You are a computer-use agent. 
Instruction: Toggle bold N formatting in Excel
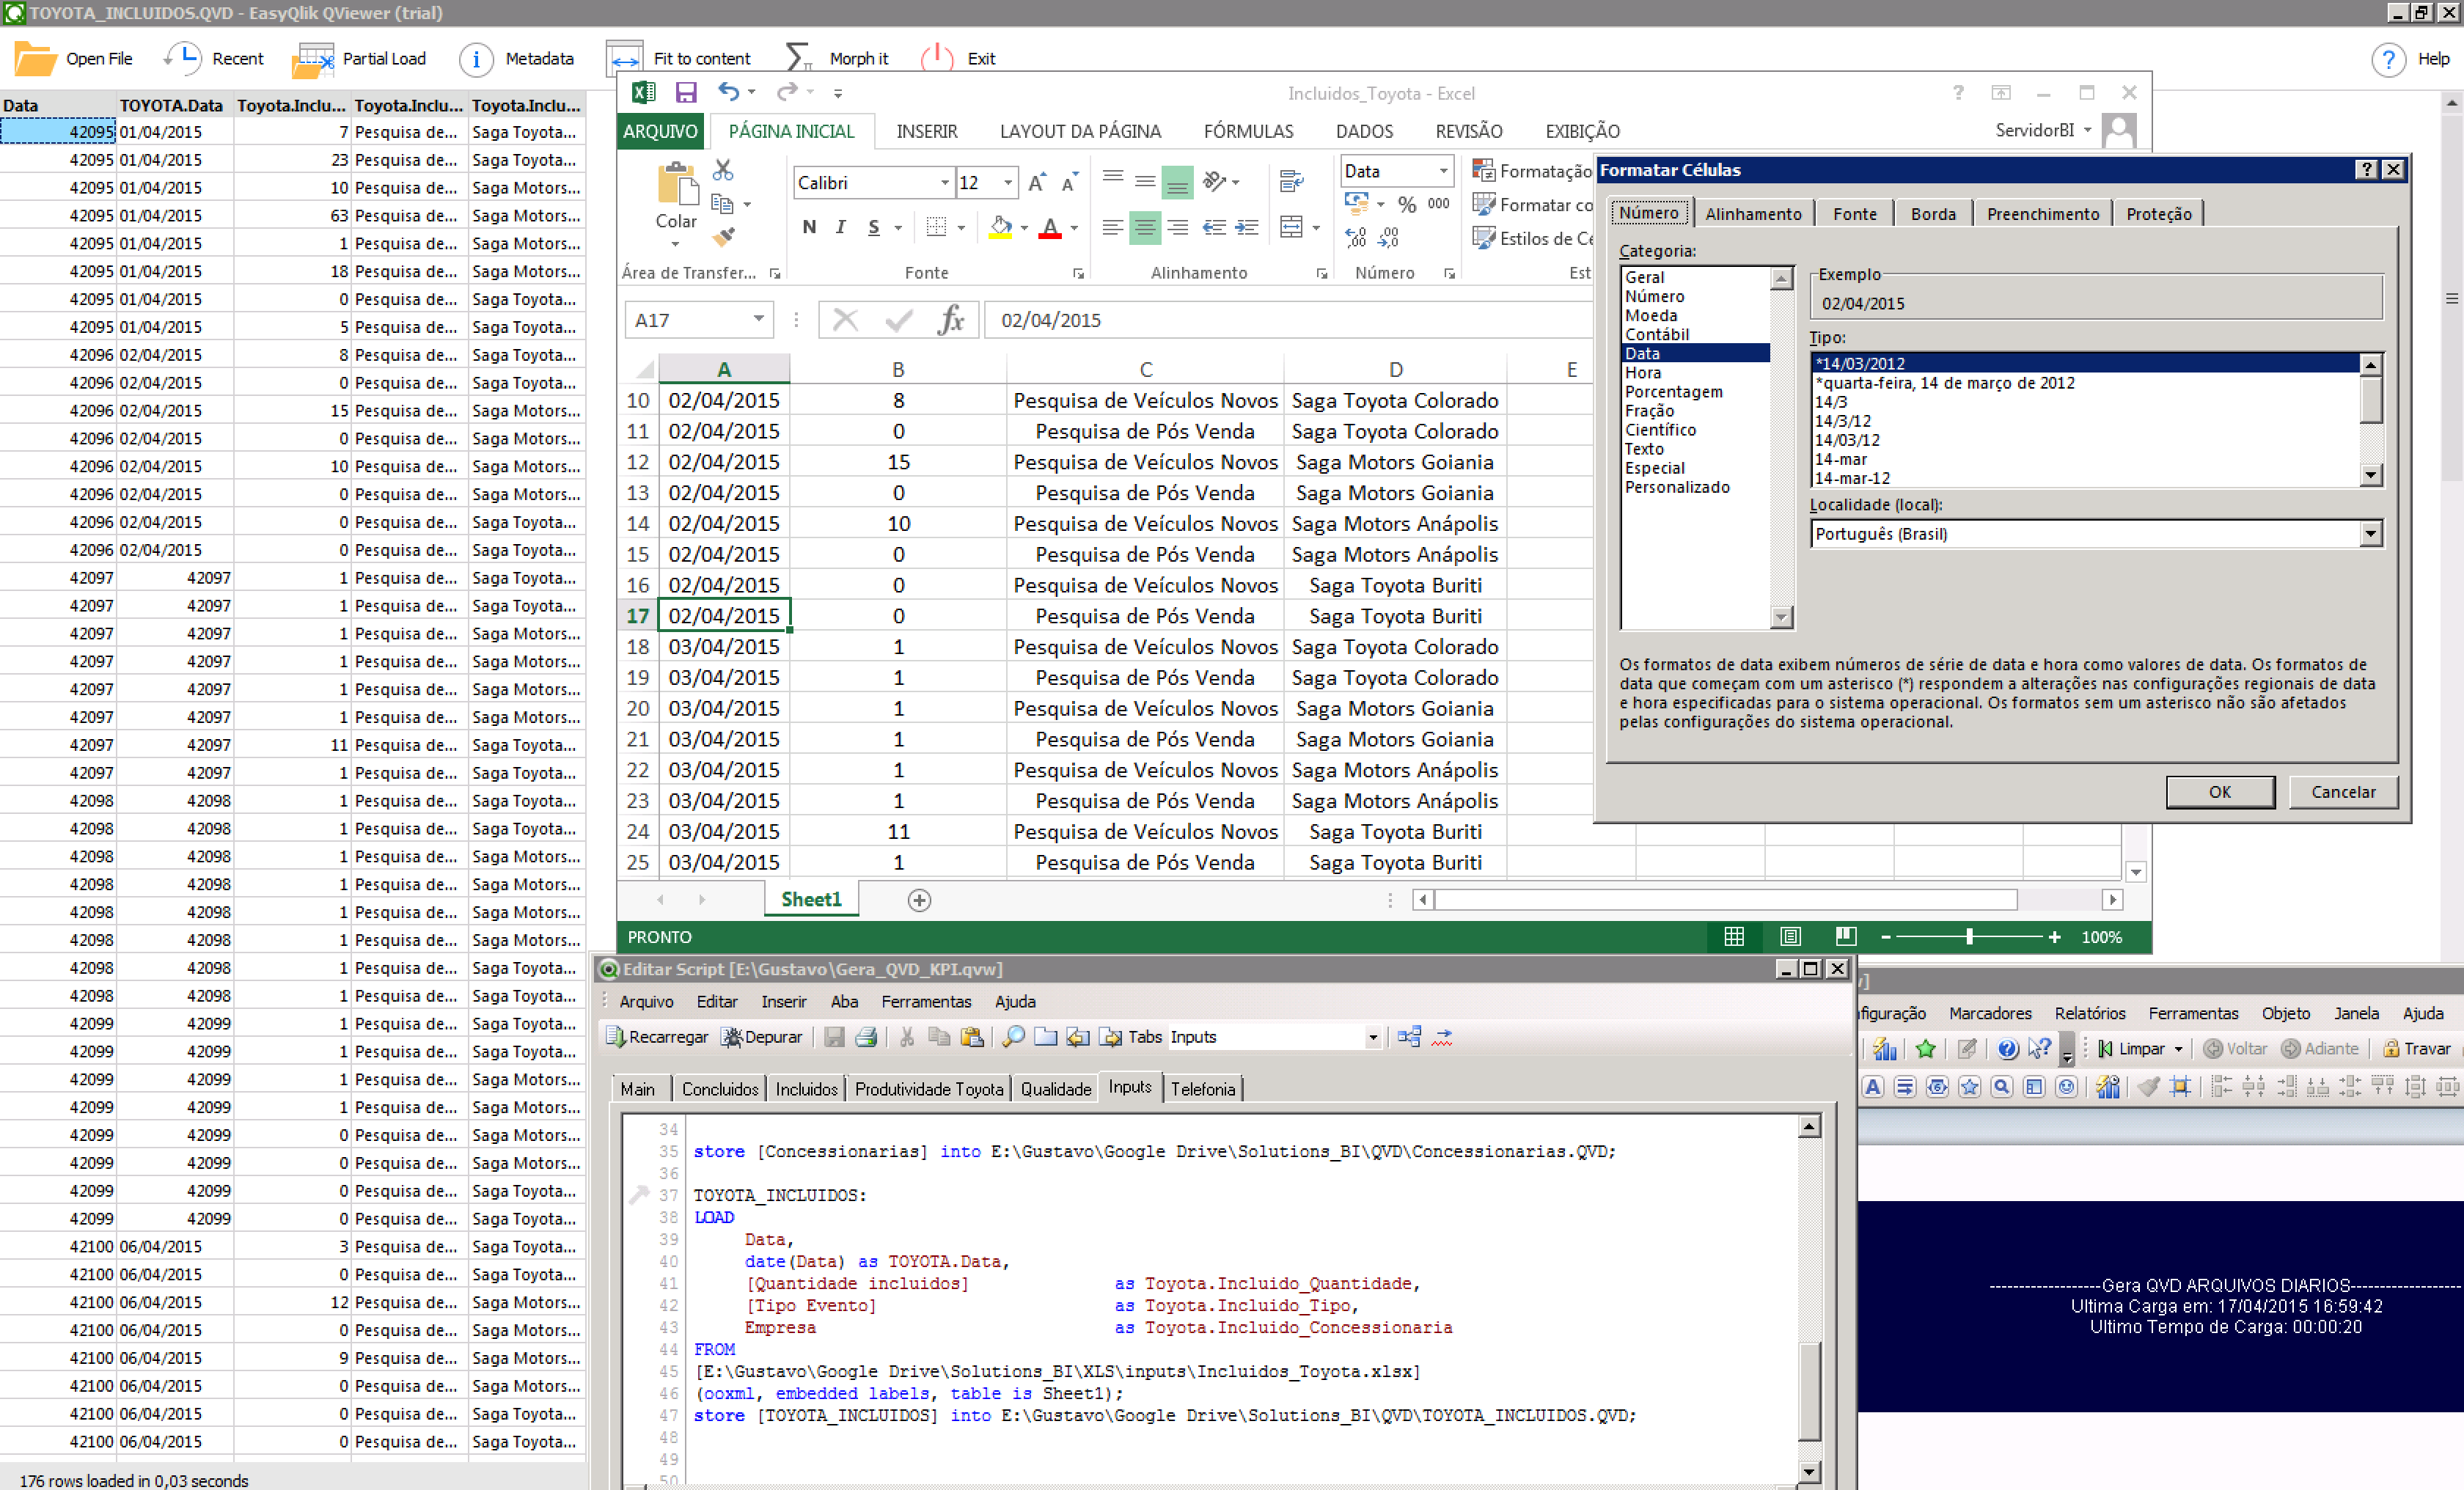(809, 227)
